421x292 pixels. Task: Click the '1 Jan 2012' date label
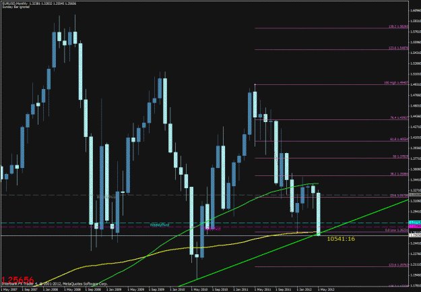click(304, 289)
